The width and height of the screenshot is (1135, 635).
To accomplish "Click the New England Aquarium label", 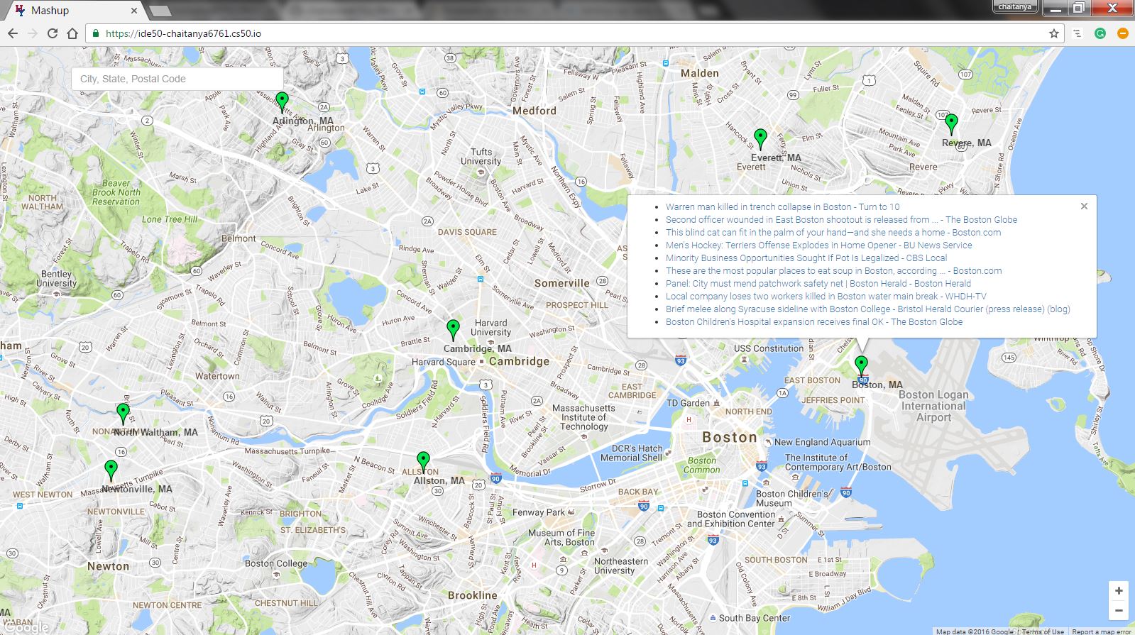I will click(x=822, y=442).
